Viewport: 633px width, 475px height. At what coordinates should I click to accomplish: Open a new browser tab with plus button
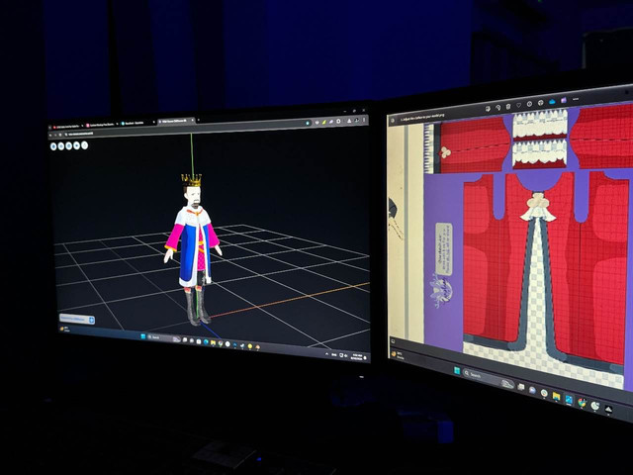click(198, 120)
